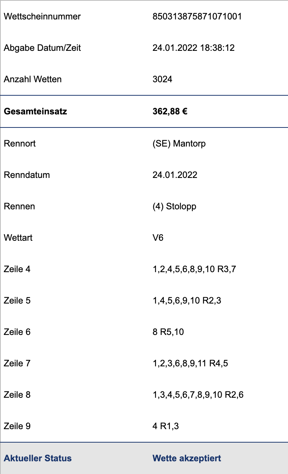Click the Rennort label
The height and width of the screenshot is (474, 288).
(x=20, y=144)
